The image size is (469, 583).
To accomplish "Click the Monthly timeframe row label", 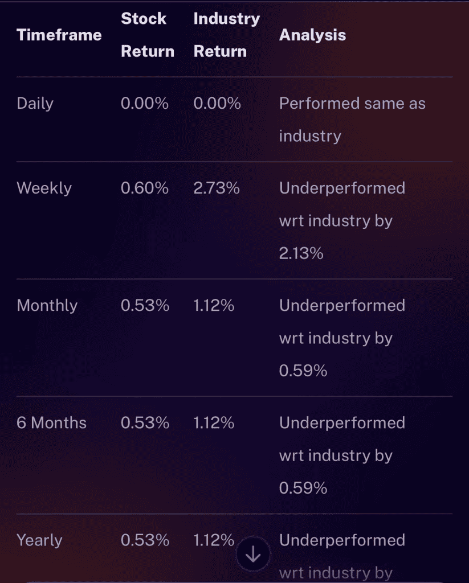I will coord(47,305).
